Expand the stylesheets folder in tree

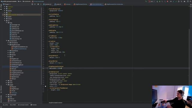(7, 95)
